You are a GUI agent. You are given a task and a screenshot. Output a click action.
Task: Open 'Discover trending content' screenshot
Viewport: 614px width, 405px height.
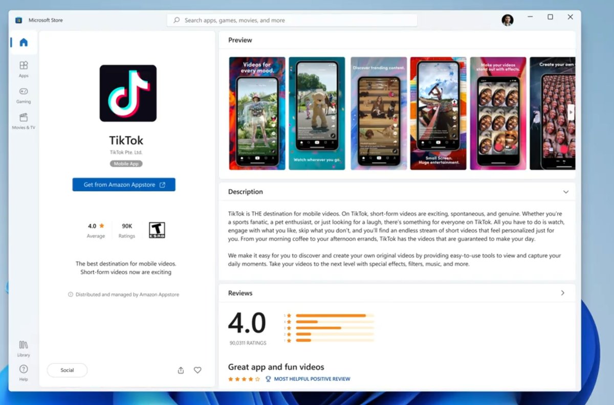379,113
